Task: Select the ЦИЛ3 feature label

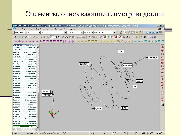Action: tap(124, 108)
